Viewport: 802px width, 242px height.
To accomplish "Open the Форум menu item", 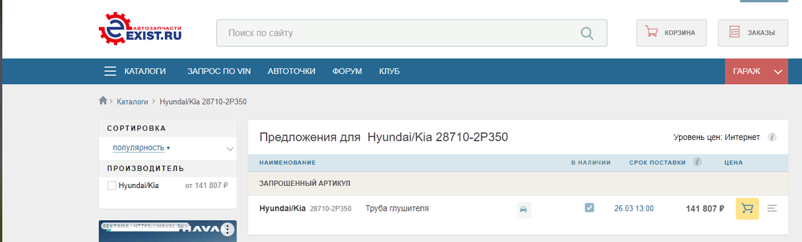I will [347, 71].
